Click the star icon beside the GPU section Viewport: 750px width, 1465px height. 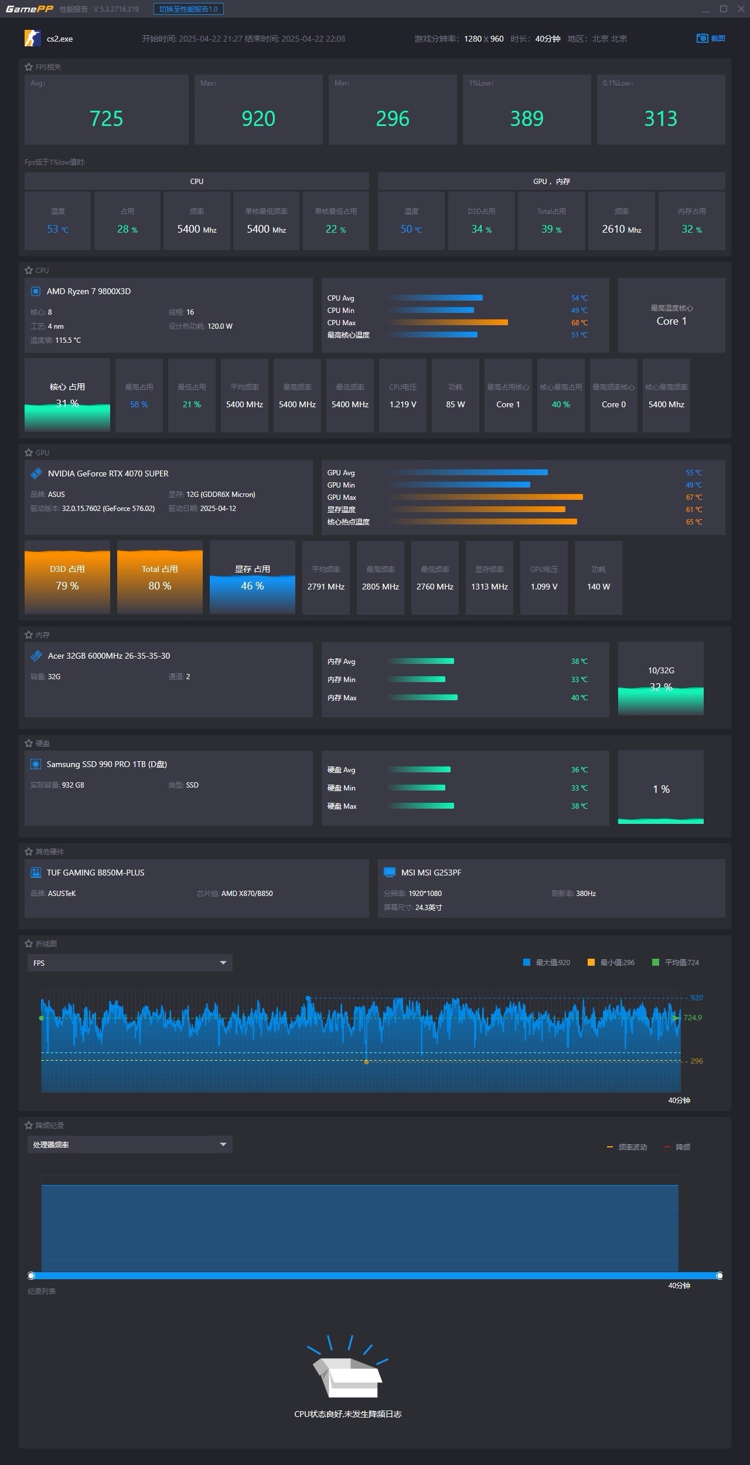(x=29, y=452)
